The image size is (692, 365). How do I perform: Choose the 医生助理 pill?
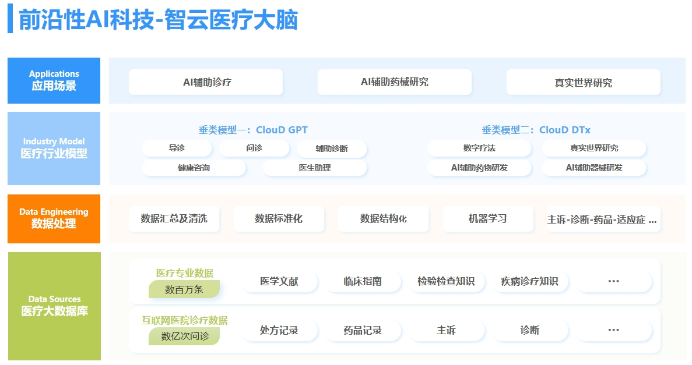[315, 168]
